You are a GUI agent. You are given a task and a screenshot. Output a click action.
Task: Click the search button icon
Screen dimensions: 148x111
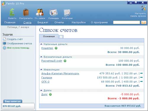144,22
